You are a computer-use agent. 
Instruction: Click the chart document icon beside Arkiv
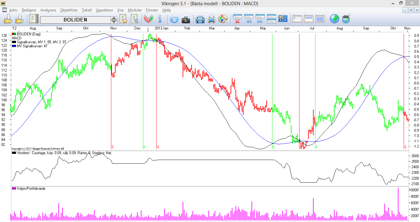[5, 10]
